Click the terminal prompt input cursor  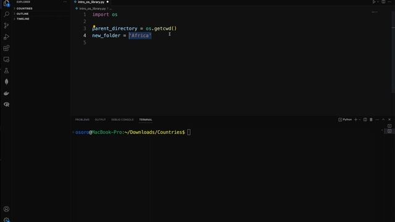click(x=189, y=132)
